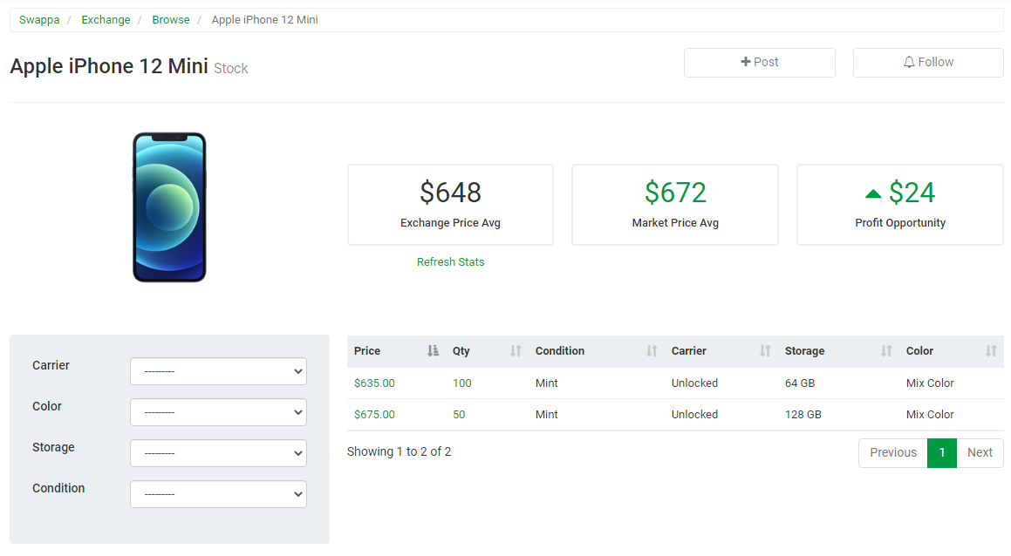Click the Stock label beside the heading

[x=231, y=68]
